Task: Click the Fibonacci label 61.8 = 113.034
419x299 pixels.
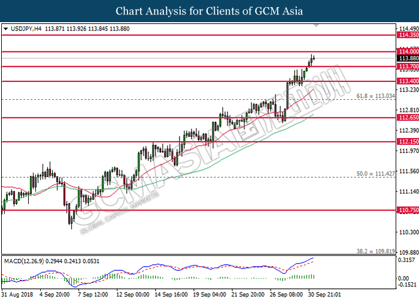Action: [376, 96]
